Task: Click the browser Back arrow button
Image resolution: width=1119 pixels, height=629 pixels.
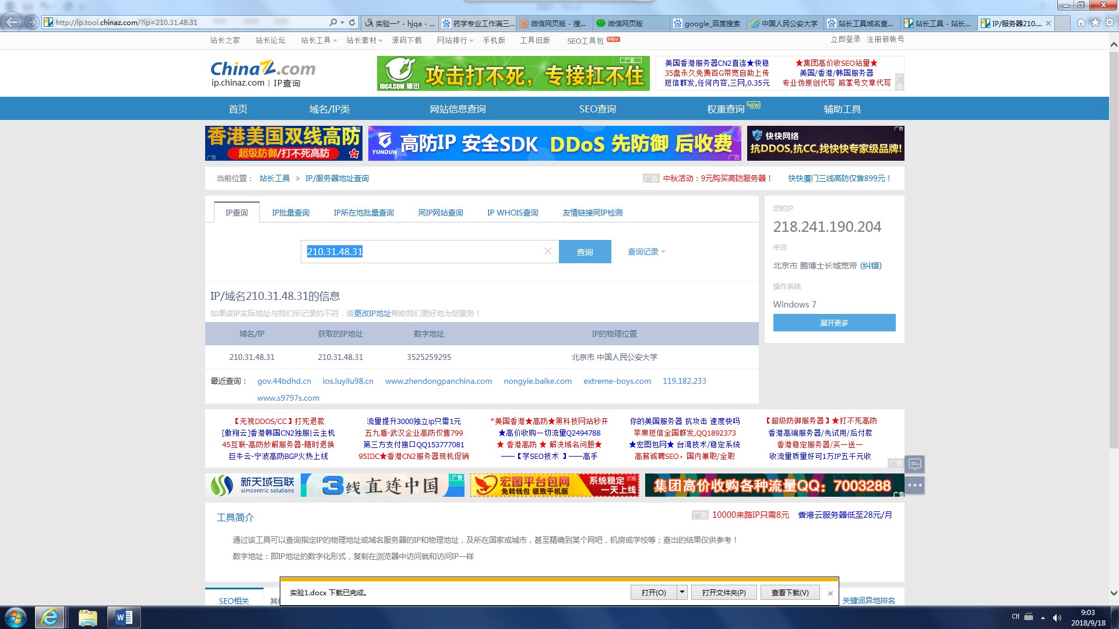Action: point(12,22)
